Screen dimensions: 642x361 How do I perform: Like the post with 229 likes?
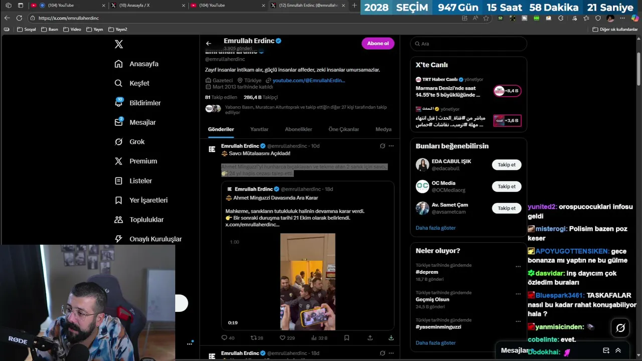click(x=287, y=338)
